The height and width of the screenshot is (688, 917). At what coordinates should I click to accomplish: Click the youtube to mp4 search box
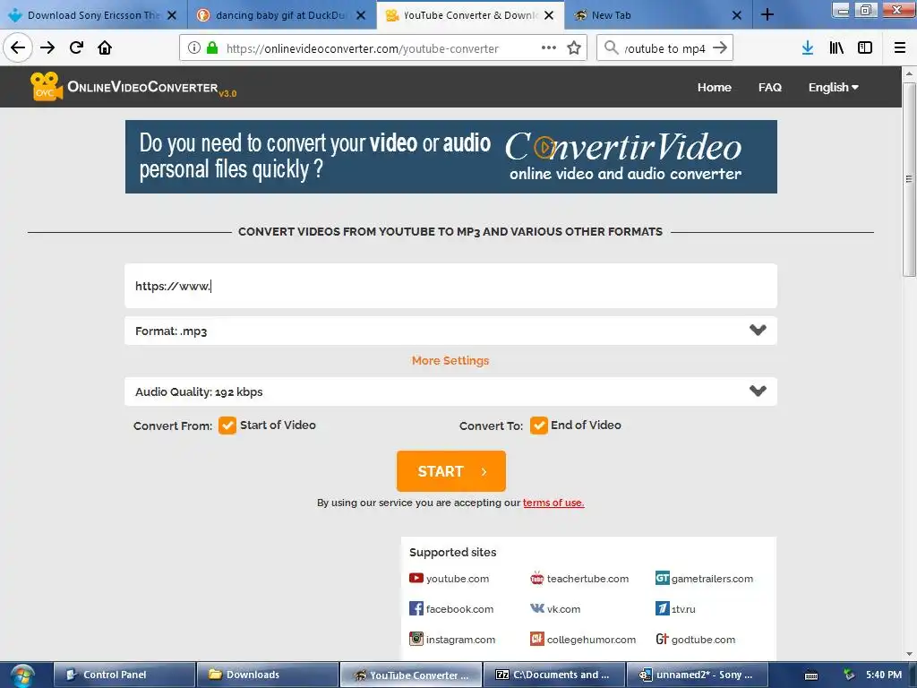(x=665, y=48)
